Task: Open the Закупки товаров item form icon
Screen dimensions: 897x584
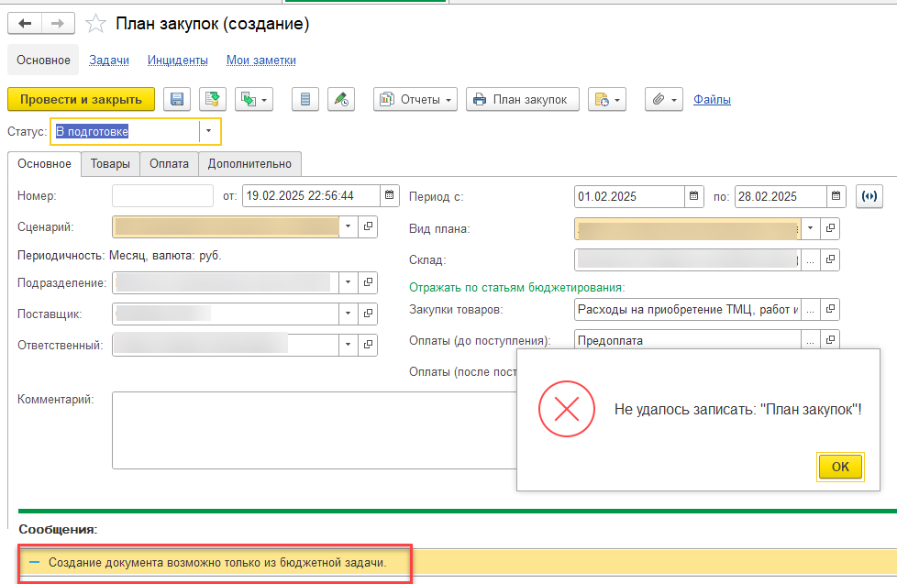Action: click(x=829, y=310)
